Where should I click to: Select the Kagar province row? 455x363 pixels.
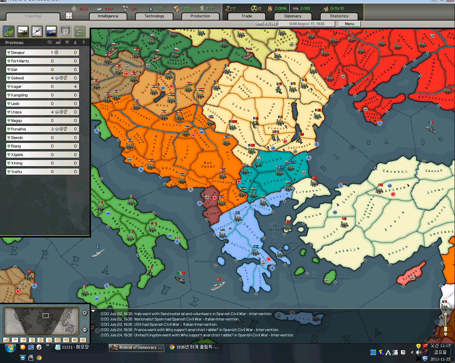(42, 86)
